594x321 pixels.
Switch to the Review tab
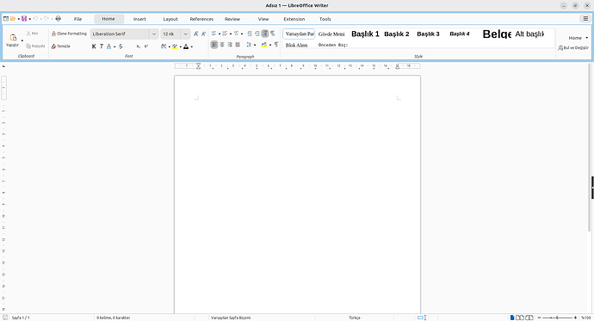[x=232, y=19]
